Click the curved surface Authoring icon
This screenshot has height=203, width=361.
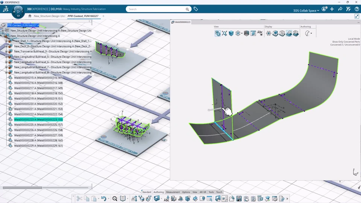coord(307,33)
